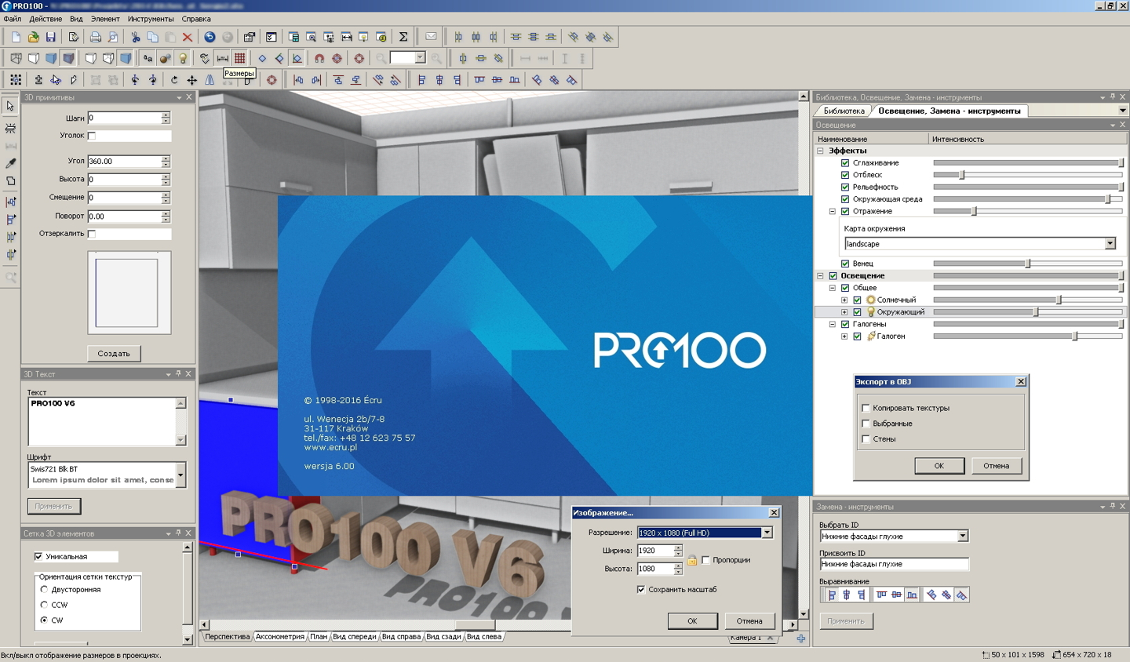Open the Разрешение resolution dropdown
1130x662 pixels.
(767, 533)
